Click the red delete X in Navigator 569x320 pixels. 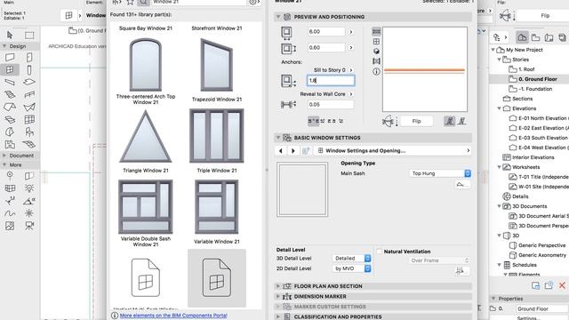(x=562, y=285)
